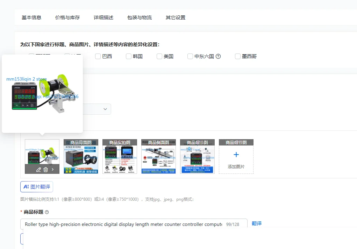
Task: Select the 墨西哥 checkbox
Action: point(238,56)
